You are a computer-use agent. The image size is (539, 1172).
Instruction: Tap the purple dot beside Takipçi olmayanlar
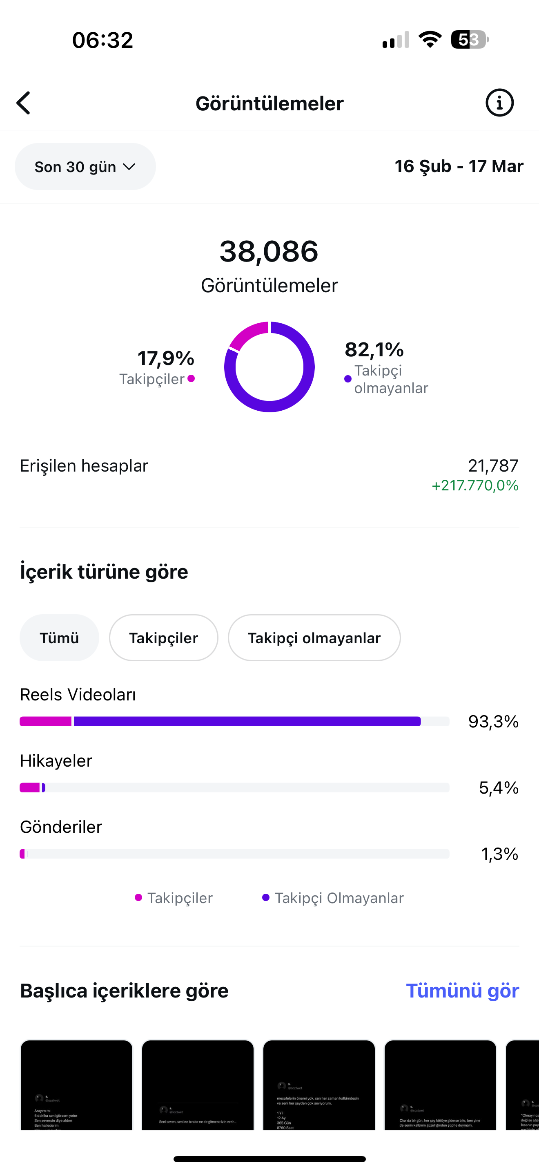pos(347,379)
